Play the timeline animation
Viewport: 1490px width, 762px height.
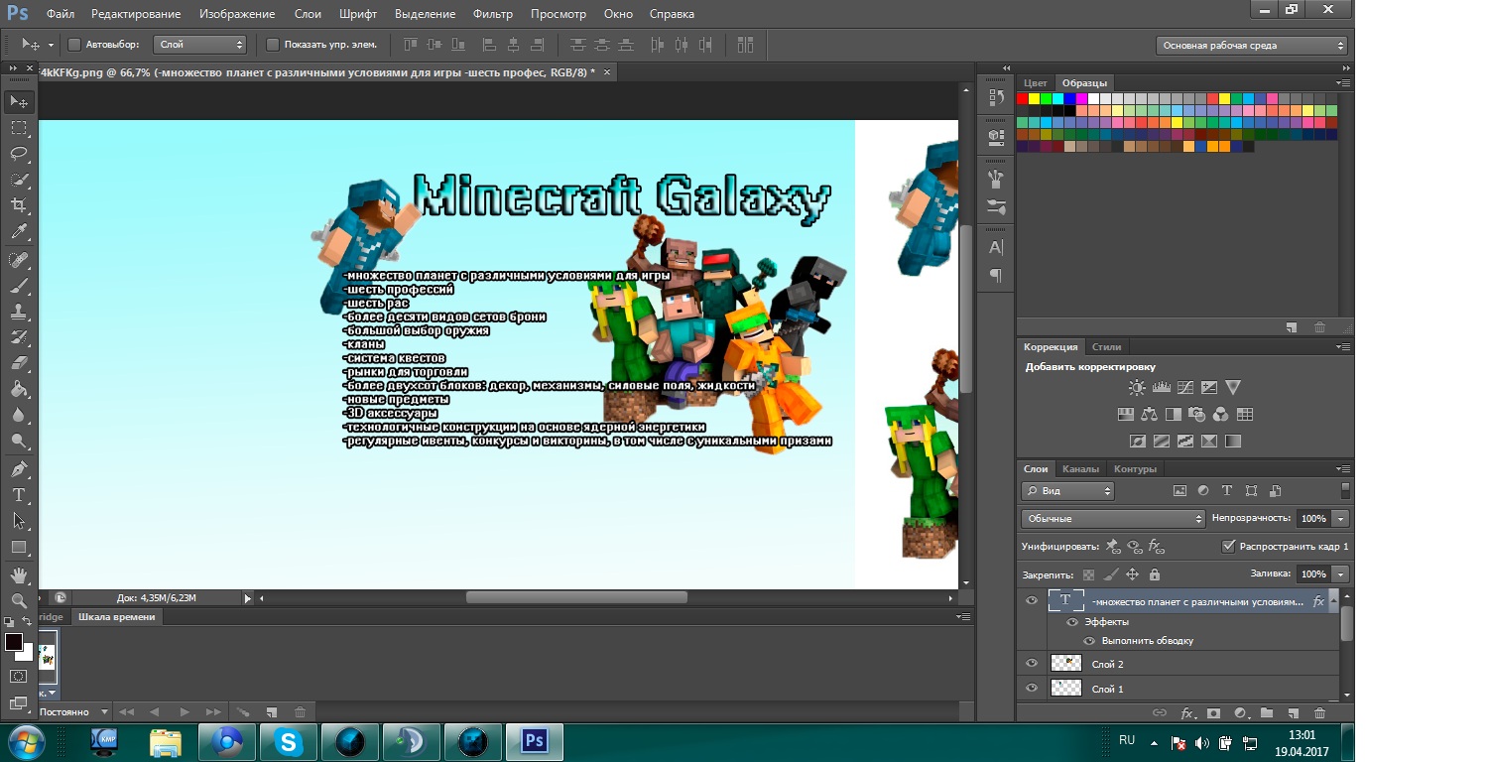185,712
